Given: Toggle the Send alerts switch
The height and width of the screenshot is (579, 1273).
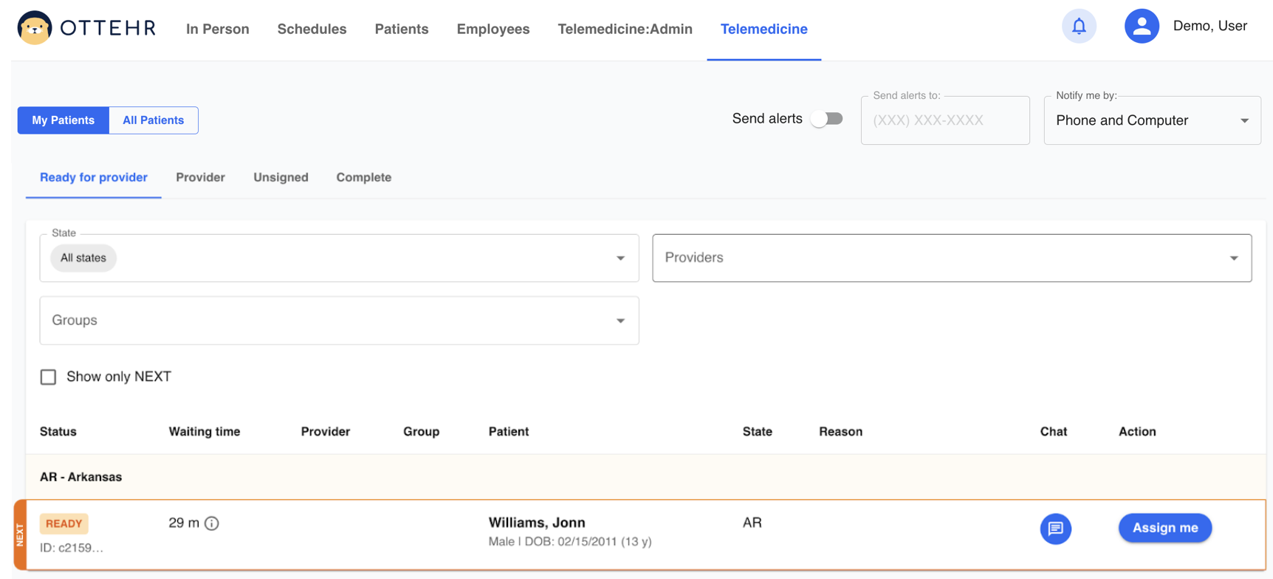Looking at the screenshot, I should pyautogui.click(x=826, y=119).
